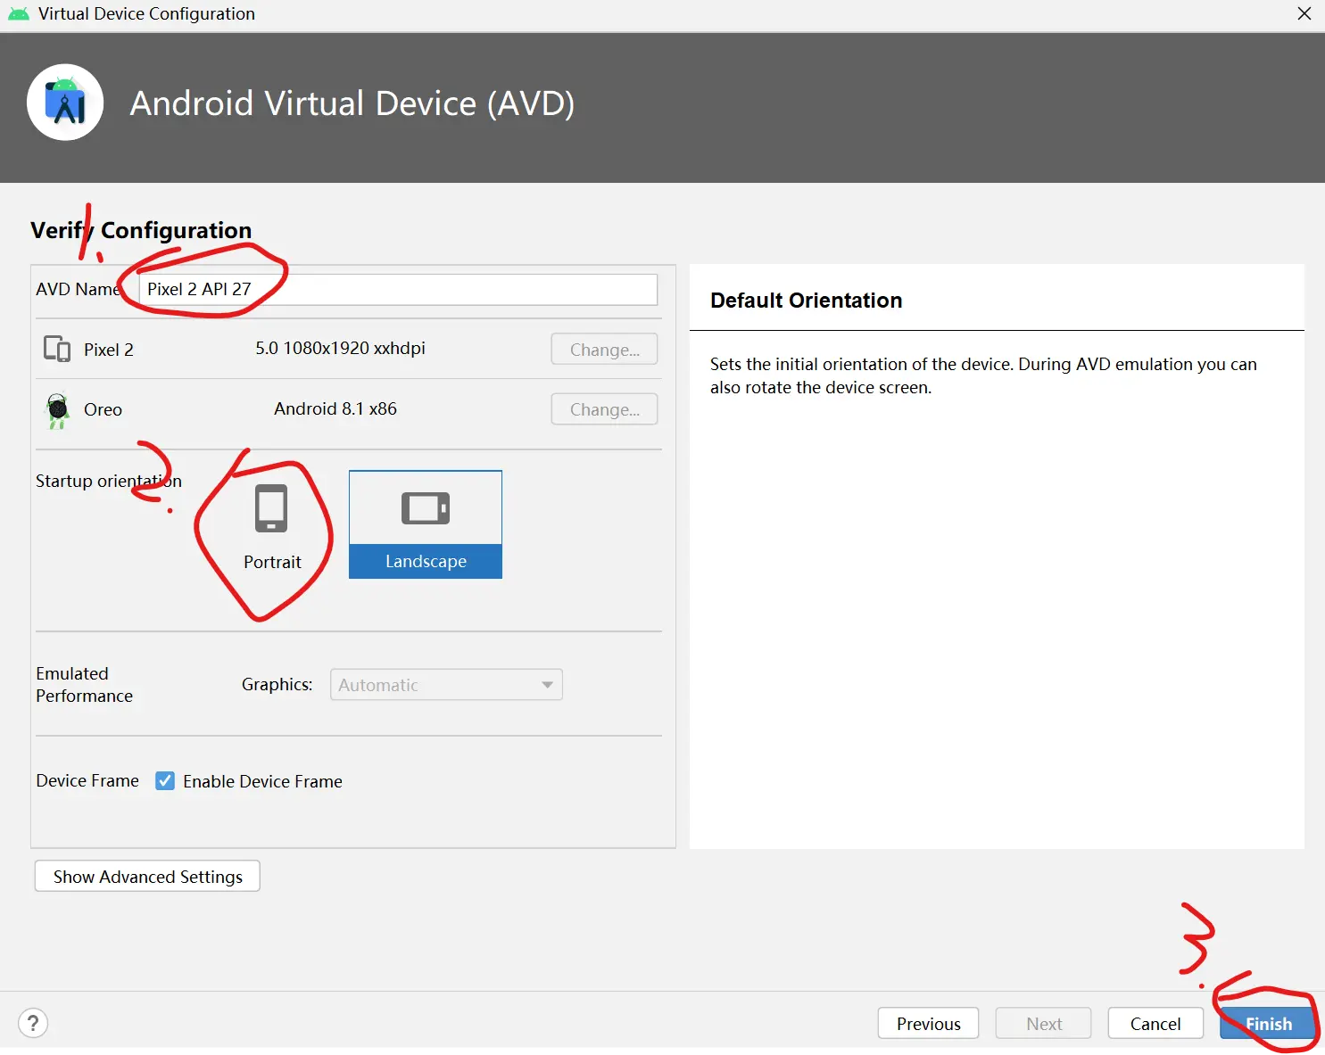Select the Portrait phone icon

pos(271,508)
